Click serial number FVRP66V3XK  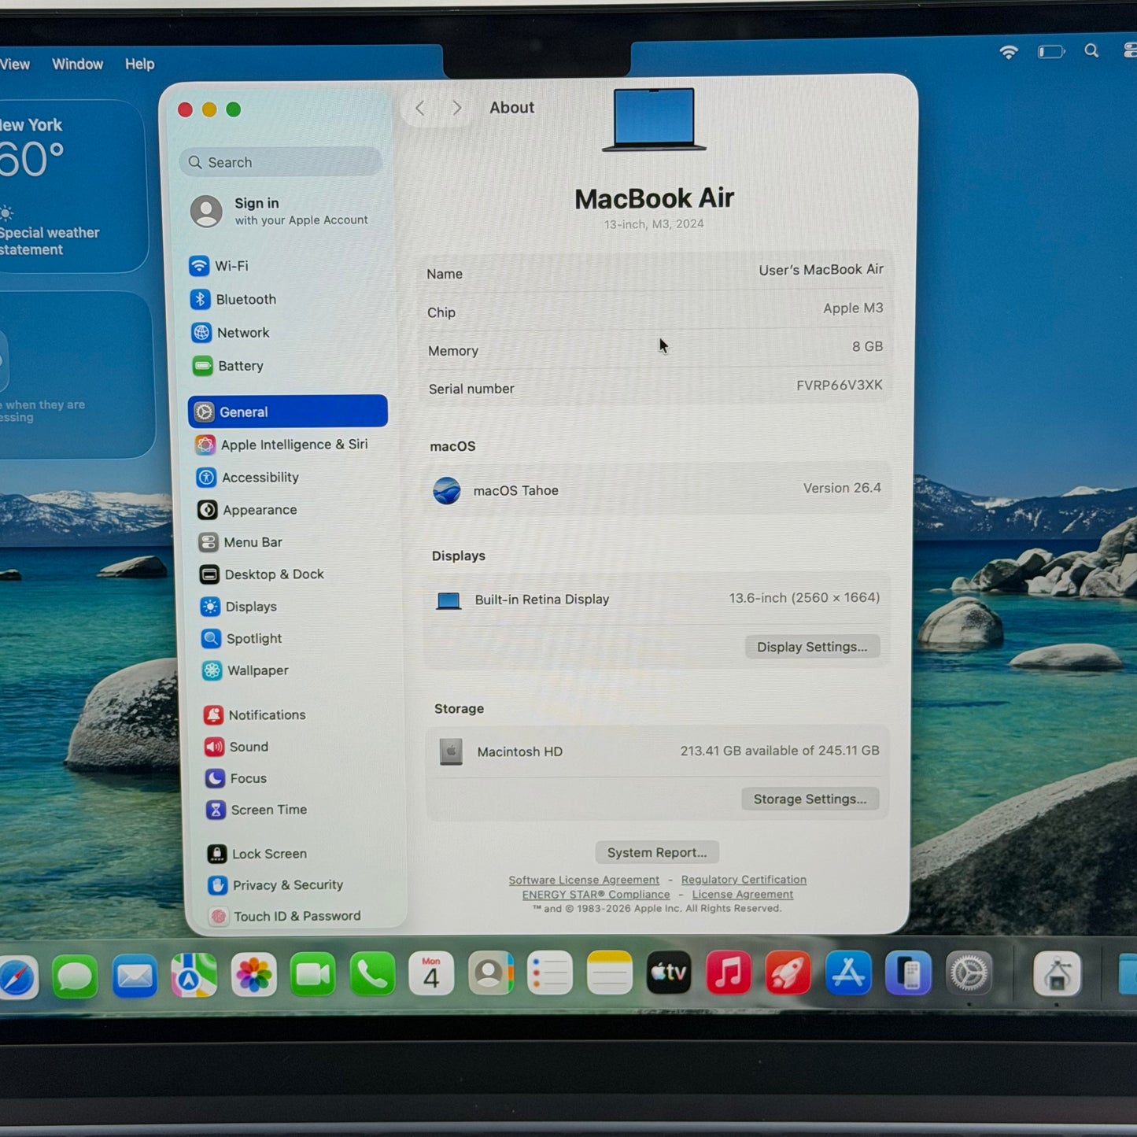(x=839, y=385)
